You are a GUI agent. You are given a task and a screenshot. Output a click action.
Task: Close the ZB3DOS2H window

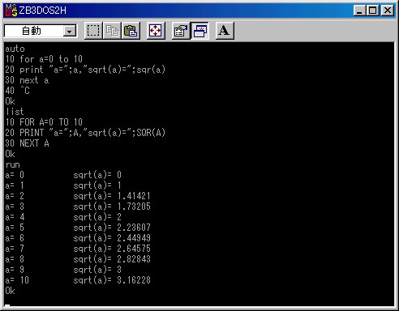[388, 11]
